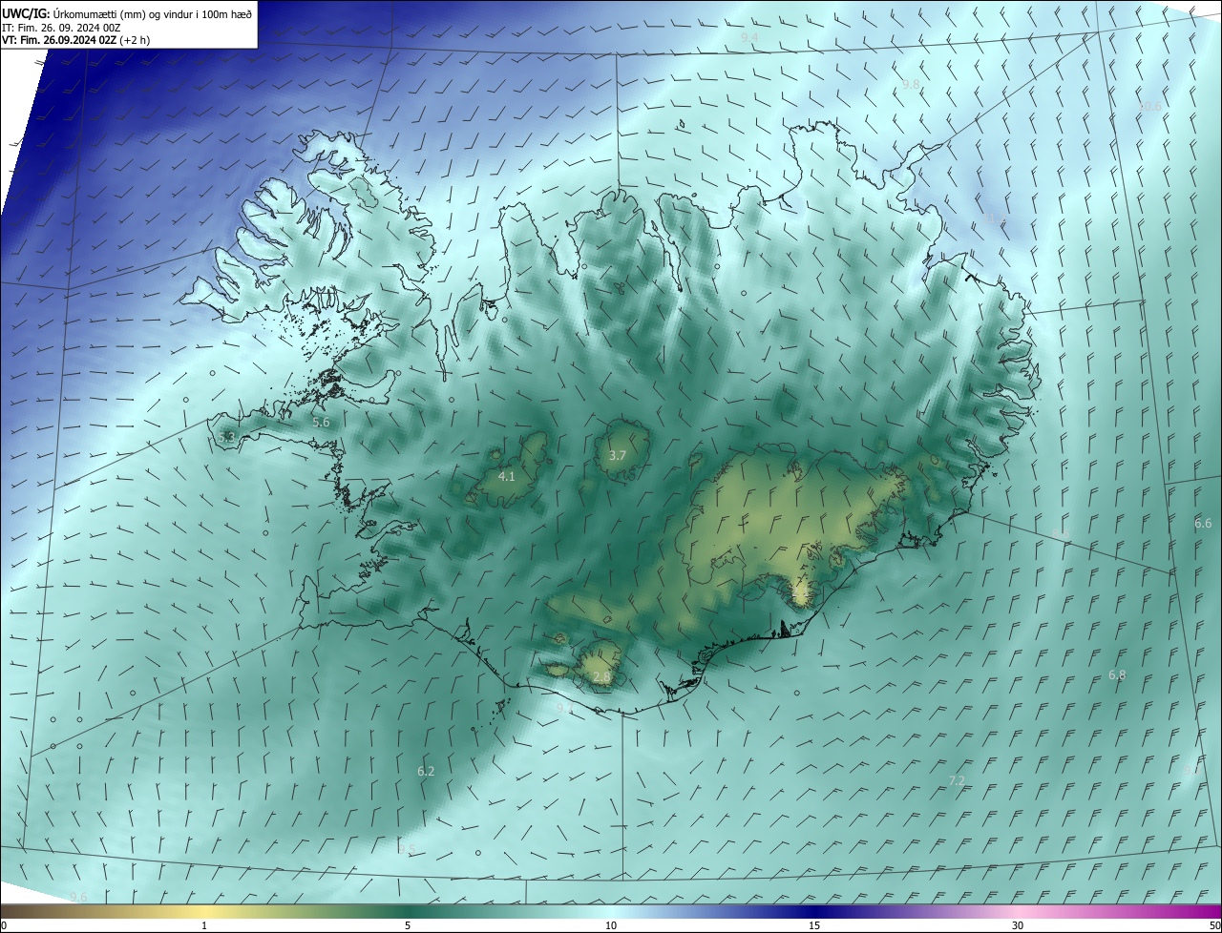
Task: Click the 2.8 value near the south coast
Action: (601, 677)
